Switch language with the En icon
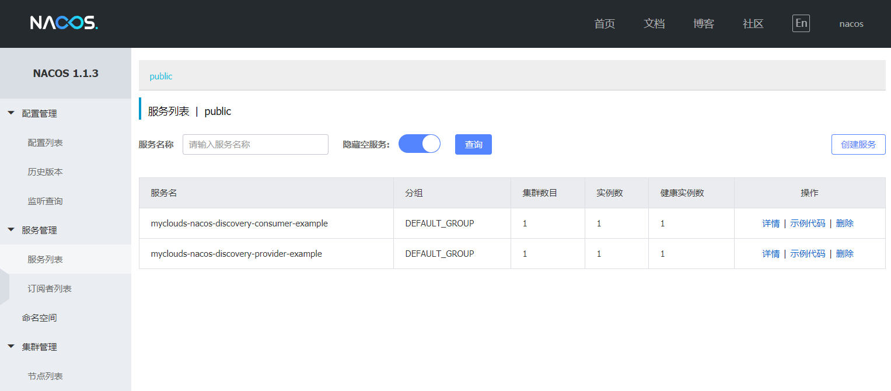Screen dimensions: 891x391 point(801,23)
